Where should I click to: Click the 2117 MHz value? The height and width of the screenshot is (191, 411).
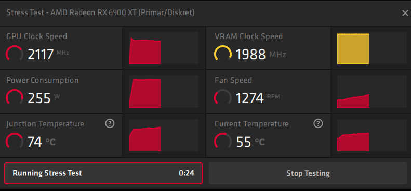48,55
